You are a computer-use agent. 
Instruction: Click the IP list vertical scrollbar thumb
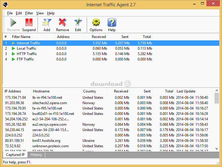pyautogui.click(x=217, y=98)
